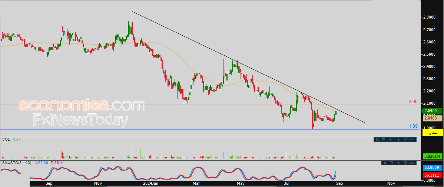444x187 pixels.
Task: Click the 2024Jan label on timeline
Action: tap(150, 184)
